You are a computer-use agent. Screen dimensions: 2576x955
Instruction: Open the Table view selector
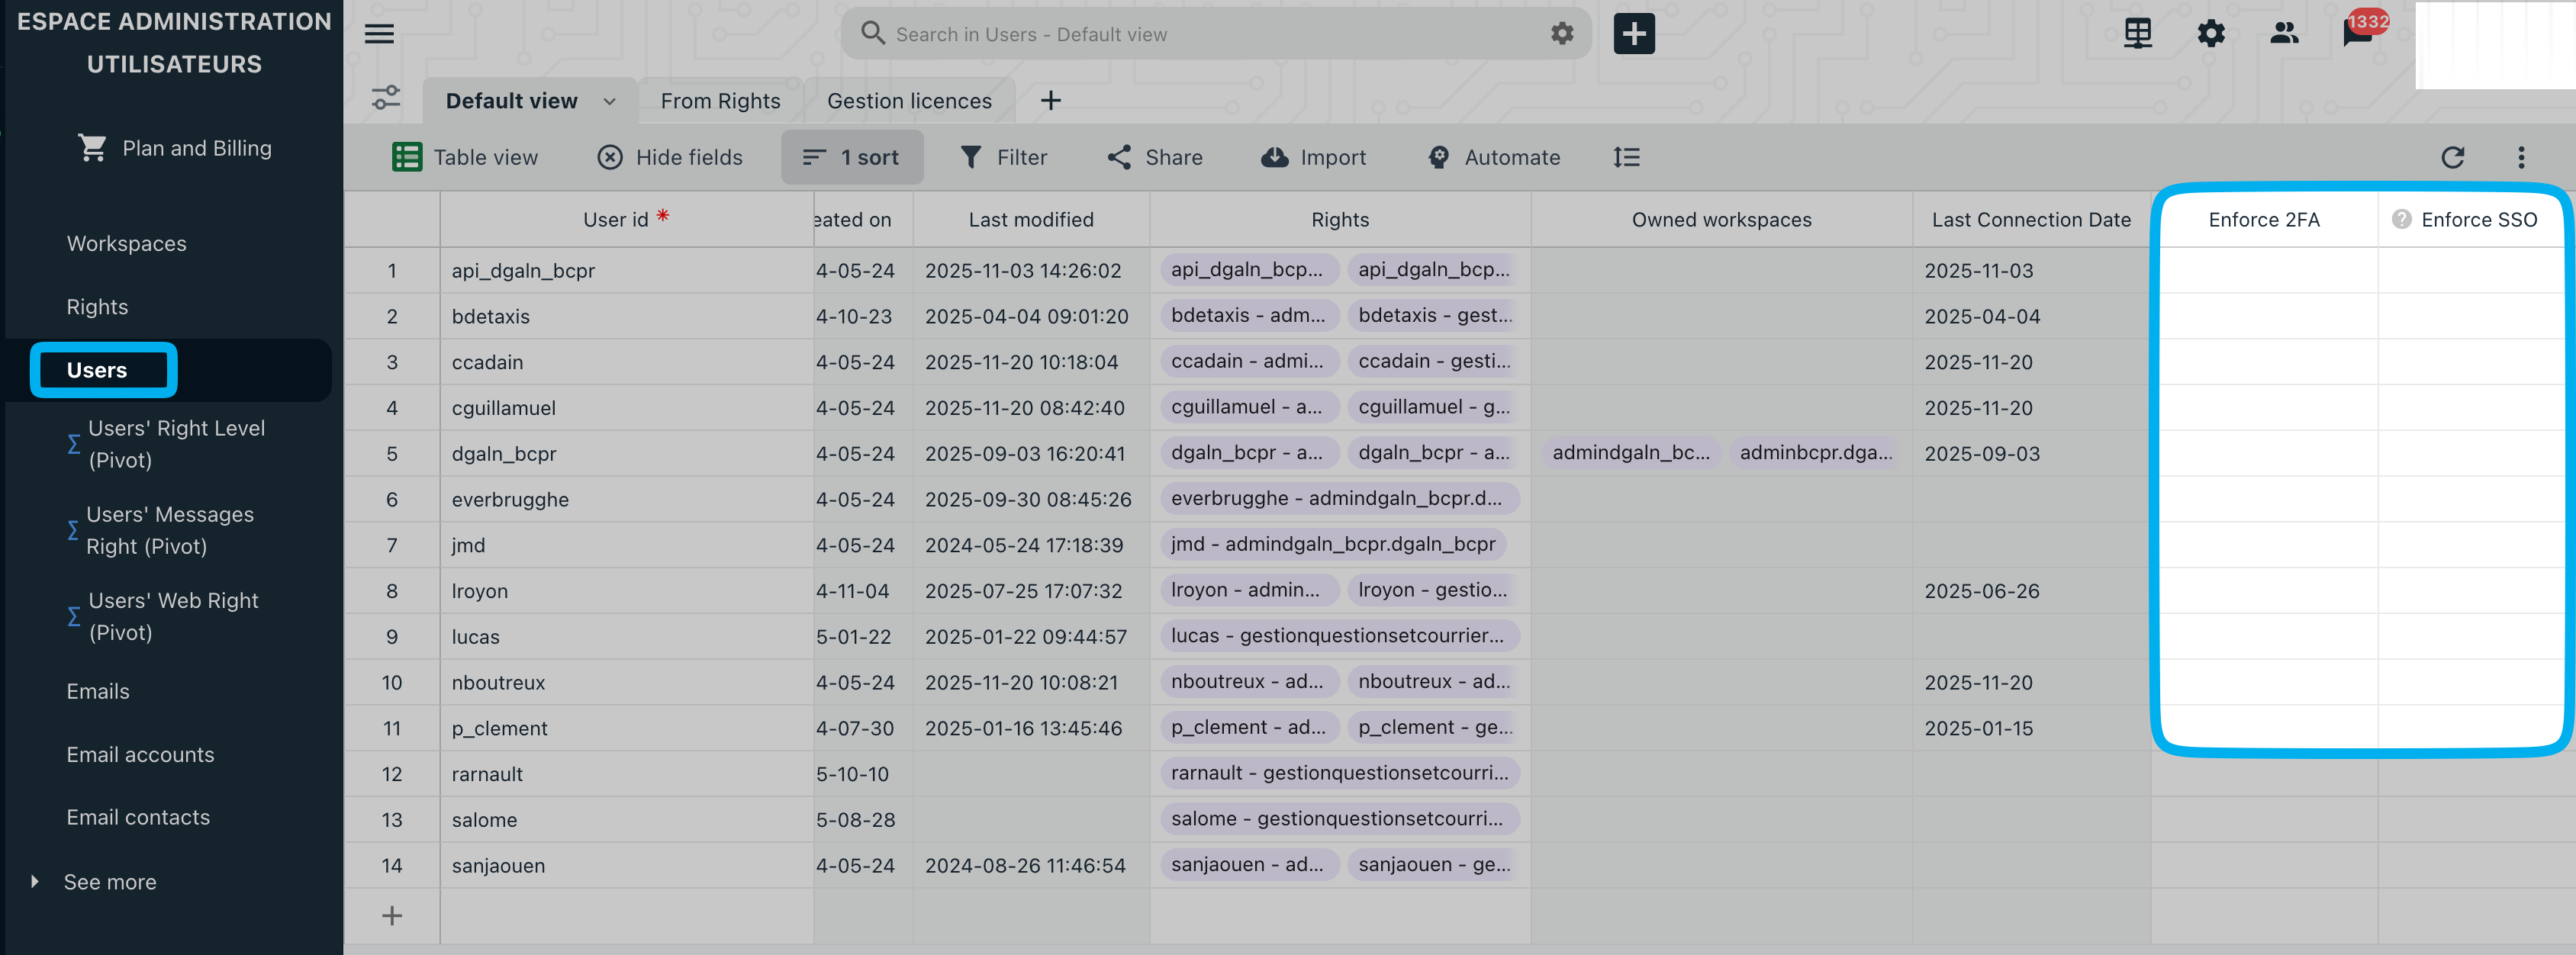pos(466,157)
